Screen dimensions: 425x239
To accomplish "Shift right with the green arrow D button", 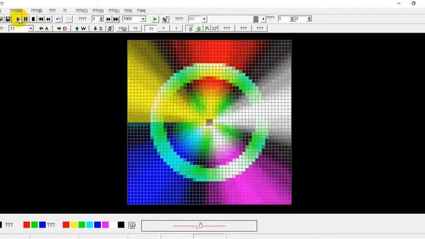I will point(62,29).
